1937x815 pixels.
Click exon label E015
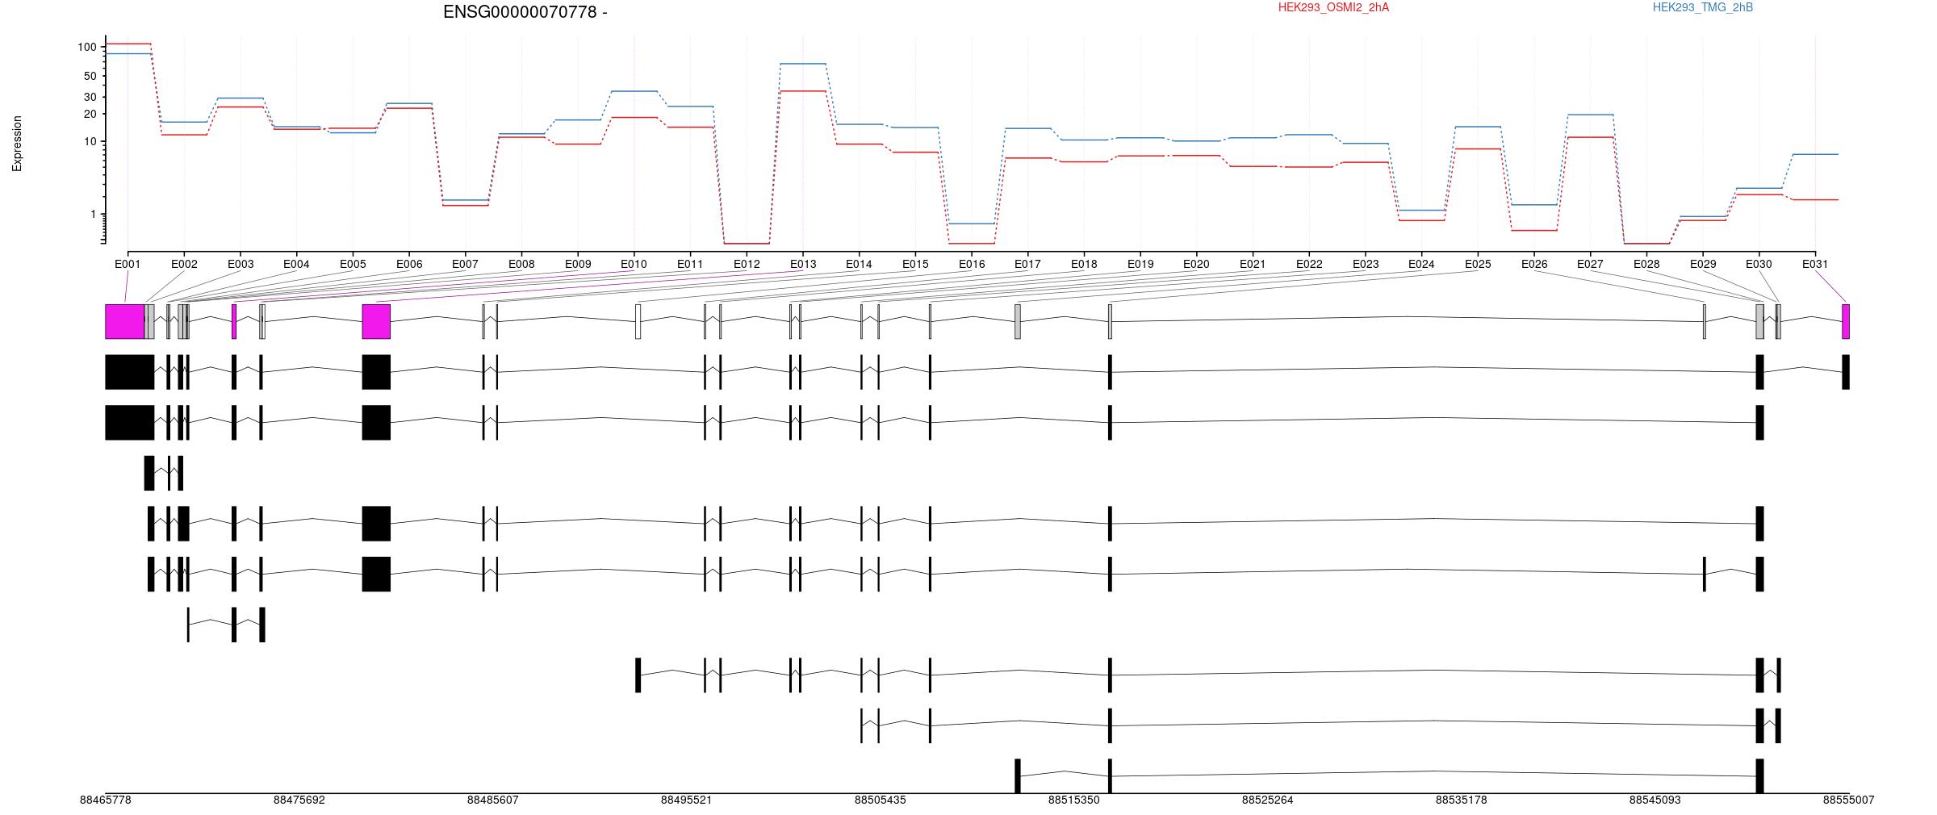pyautogui.click(x=915, y=264)
